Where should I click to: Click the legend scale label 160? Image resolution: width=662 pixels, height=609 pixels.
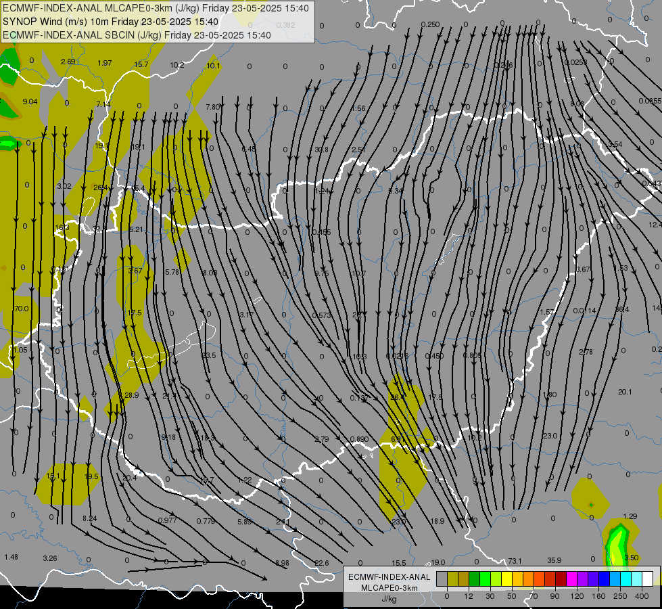point(598,596)
